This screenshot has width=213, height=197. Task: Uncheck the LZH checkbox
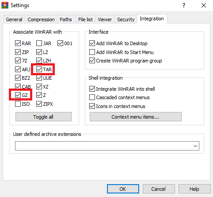(39, 61)
